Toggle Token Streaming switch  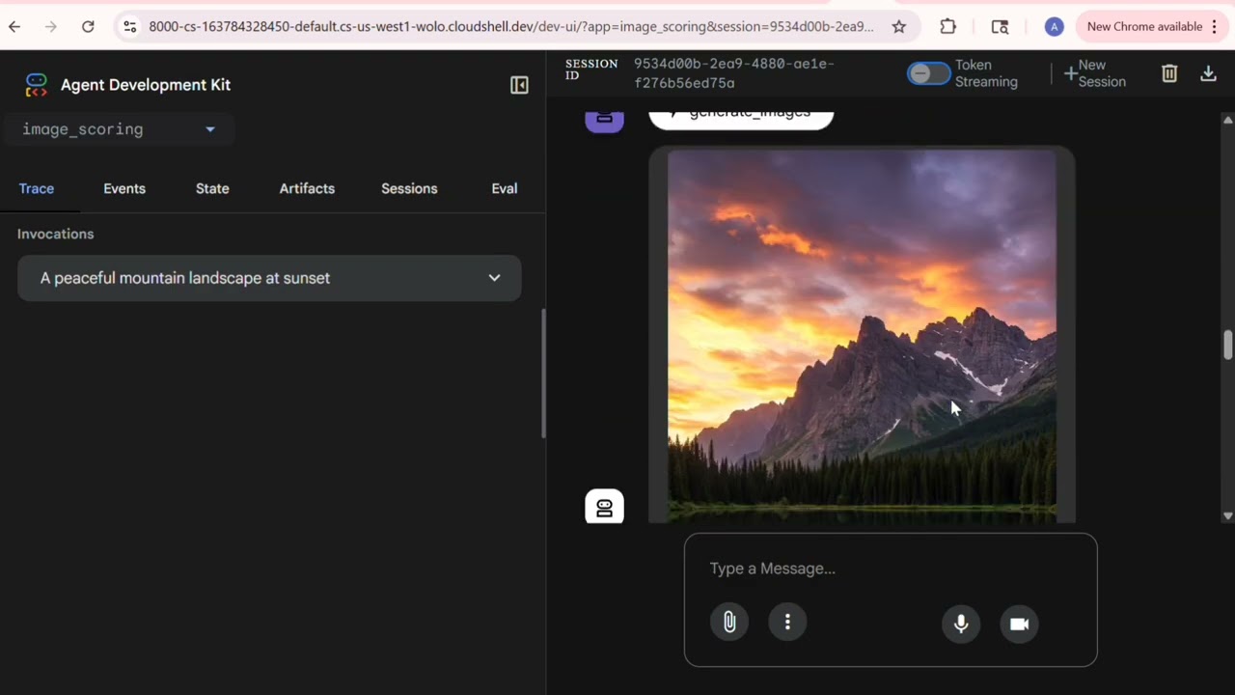(x=928, y=73)
